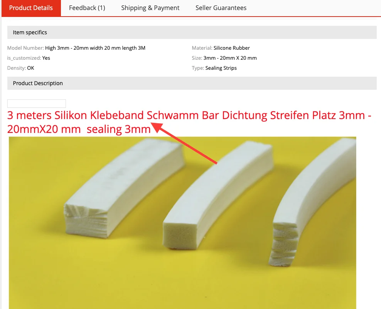Open the Shipping & Payment tab
The width and height of the screenshot is (381, 309).
point(150,8)
